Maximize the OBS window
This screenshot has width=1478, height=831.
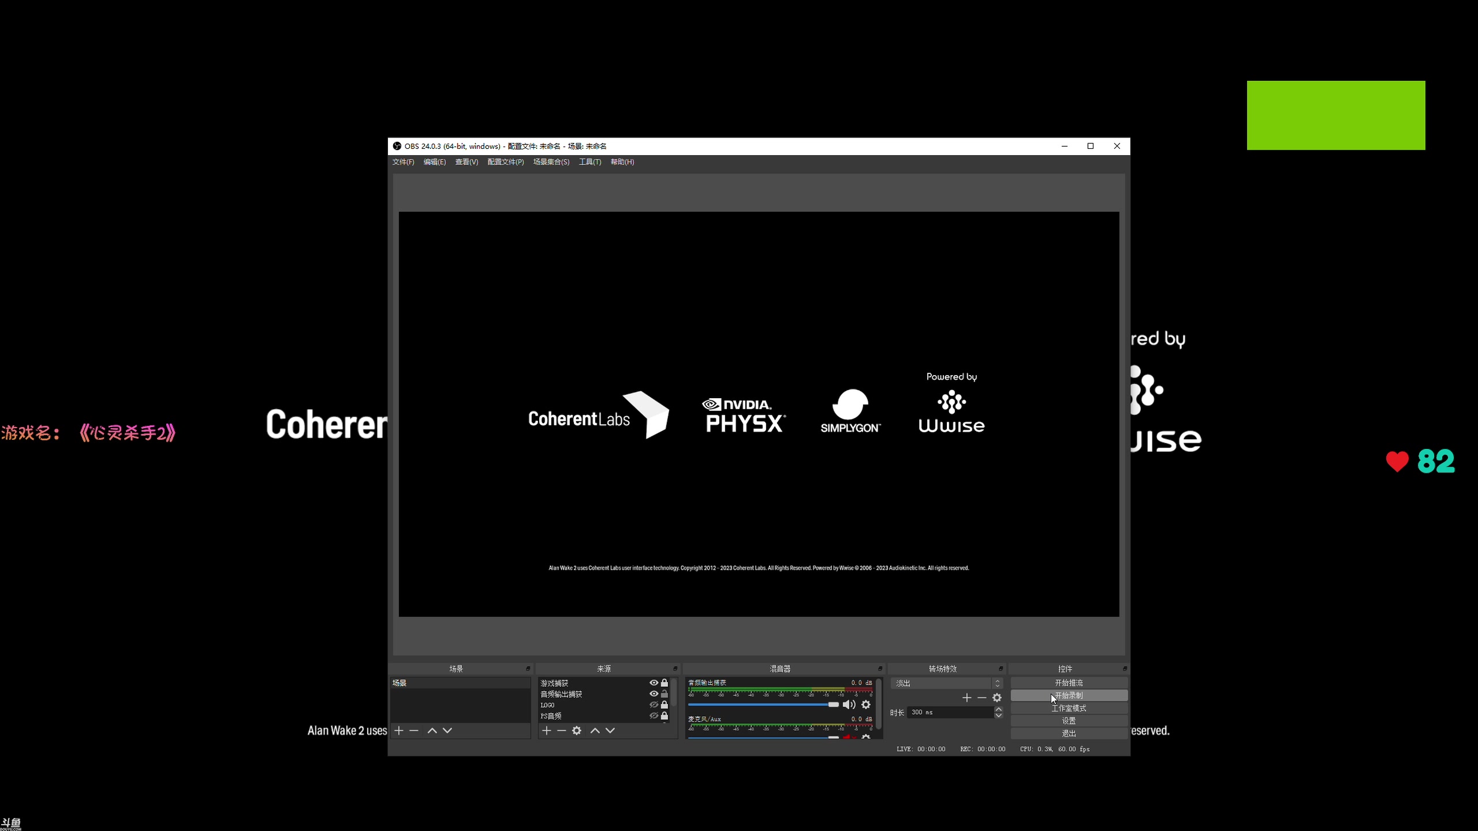1091,146
